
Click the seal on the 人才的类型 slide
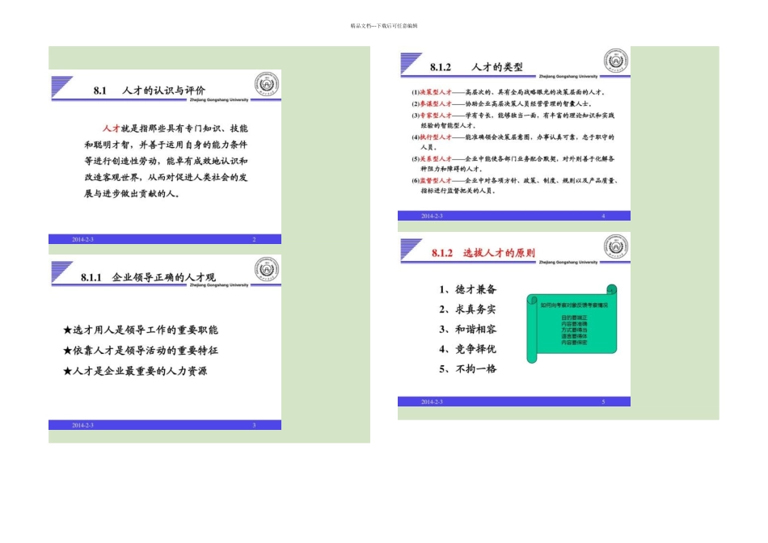coord(616,61)
